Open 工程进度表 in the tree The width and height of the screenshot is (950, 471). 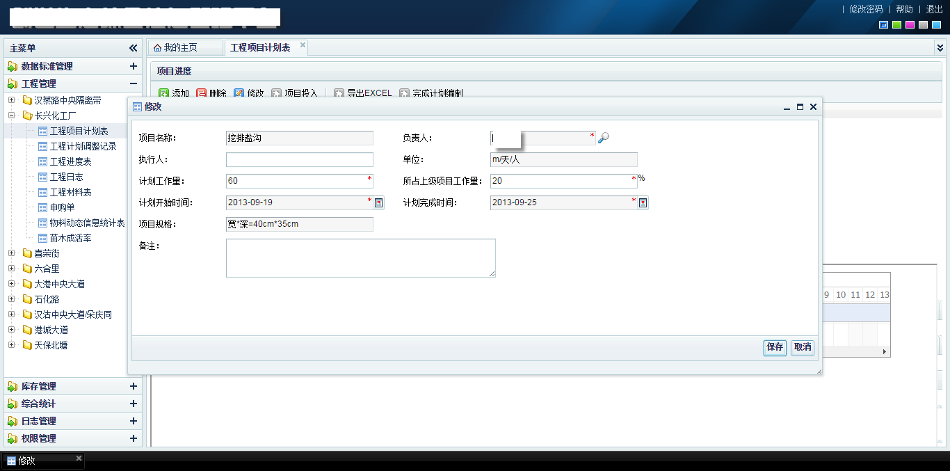pos(70,161)
